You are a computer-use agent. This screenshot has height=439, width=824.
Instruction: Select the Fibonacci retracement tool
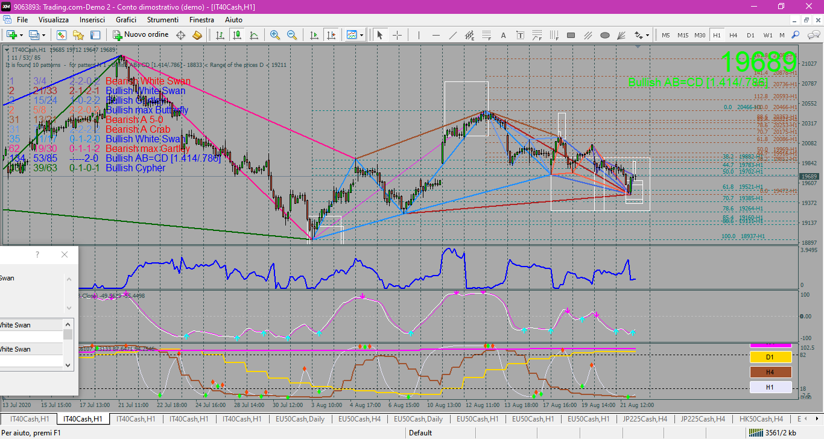pos(486,35)
